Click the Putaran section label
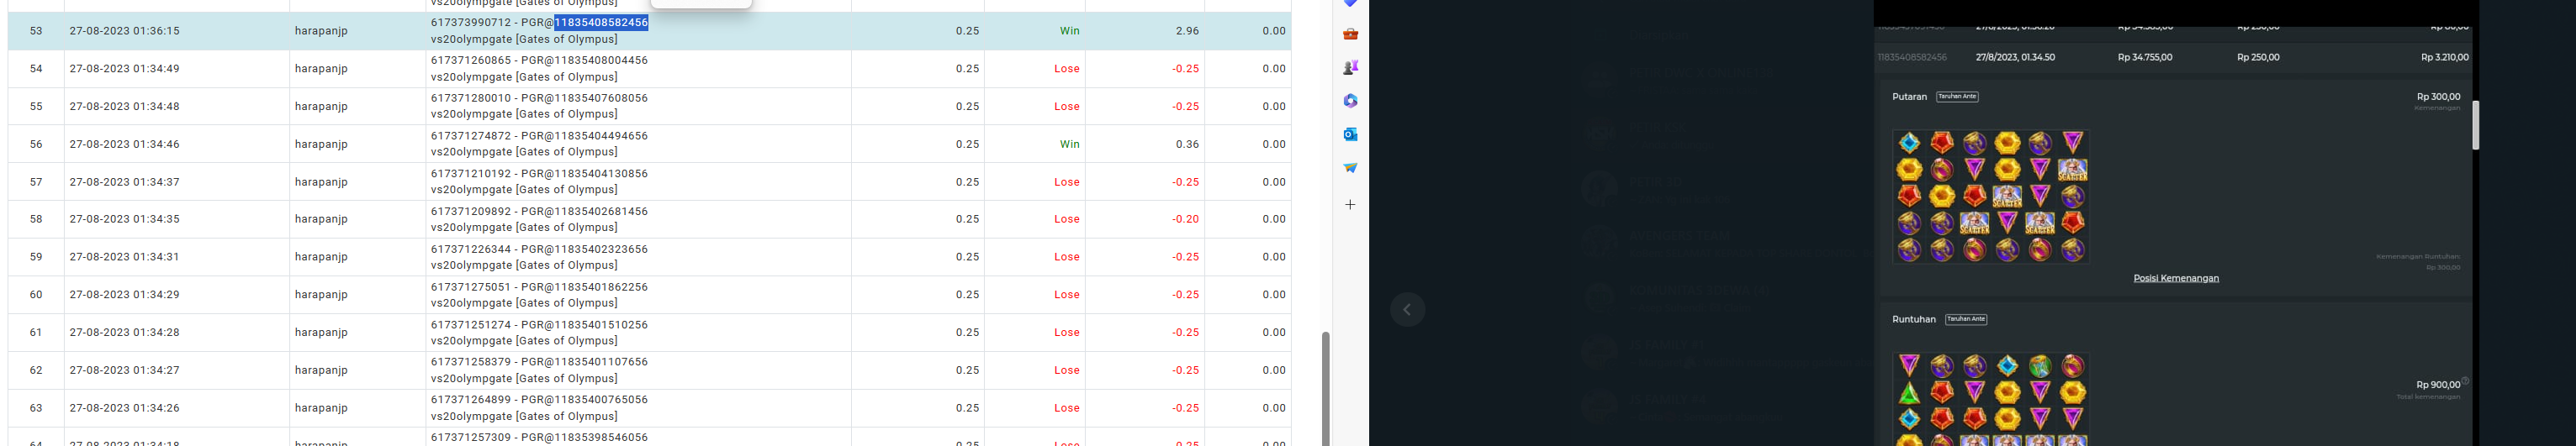This screenshot has height=446, width=2576. 1909,97
